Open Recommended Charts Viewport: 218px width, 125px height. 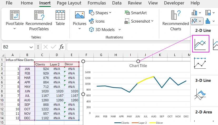tap(176, 21)
